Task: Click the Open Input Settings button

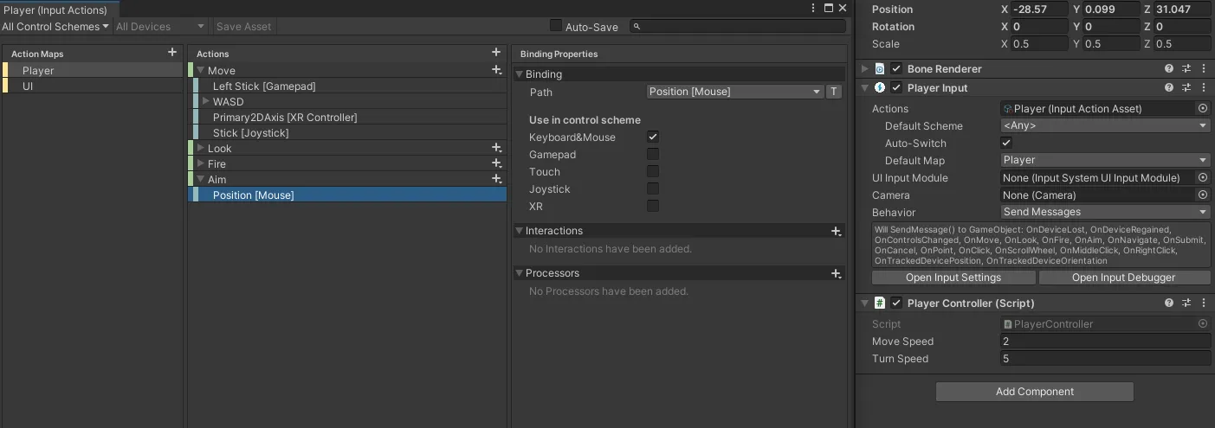Action: 953,278
